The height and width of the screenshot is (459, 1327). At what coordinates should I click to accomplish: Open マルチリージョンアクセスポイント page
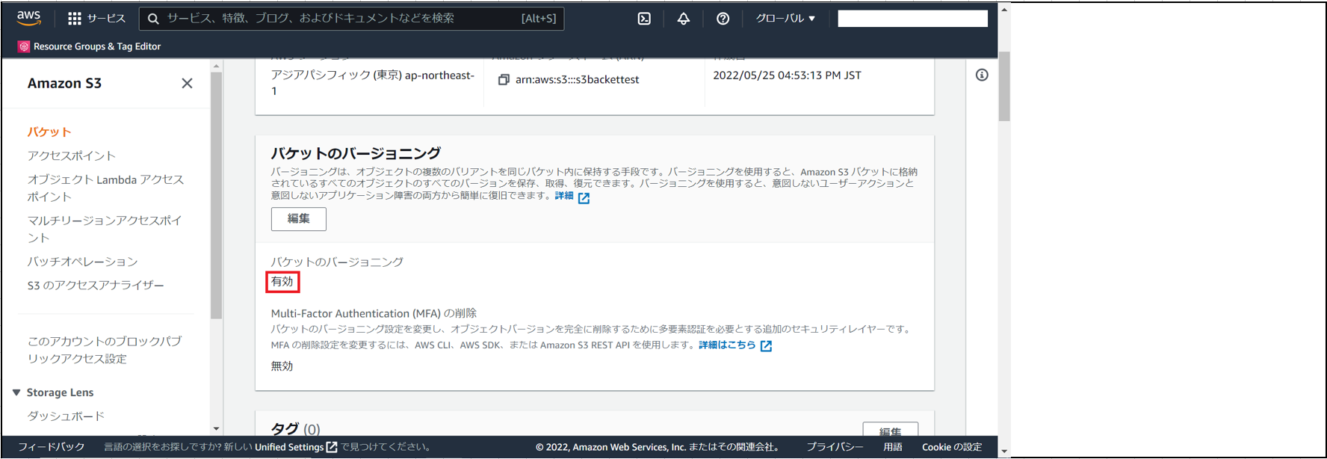105,229
